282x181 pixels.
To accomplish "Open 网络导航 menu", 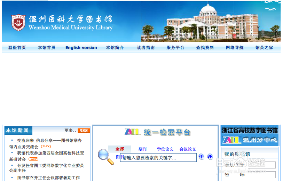I will 235,48.
